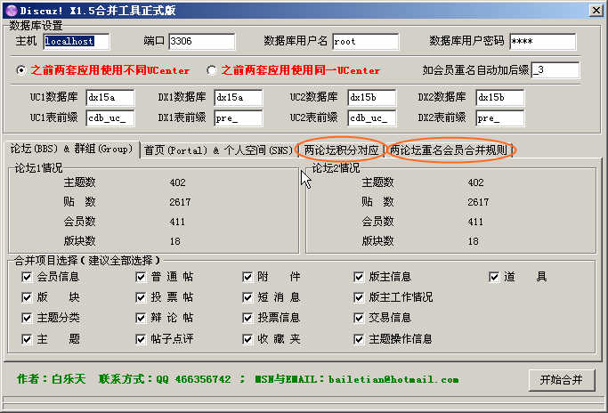
Task: Switch to 两论坛重名会员合并规则 tab
Action: tap(449, 150)
